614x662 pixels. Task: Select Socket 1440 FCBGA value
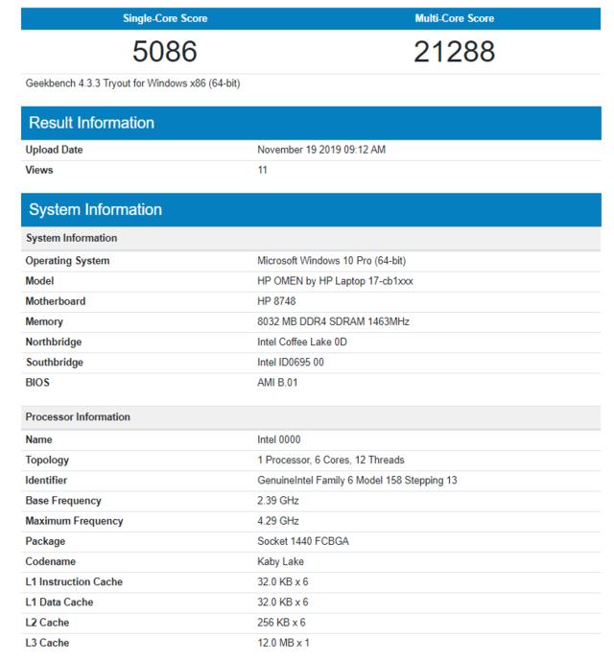(x=303, y=541)
